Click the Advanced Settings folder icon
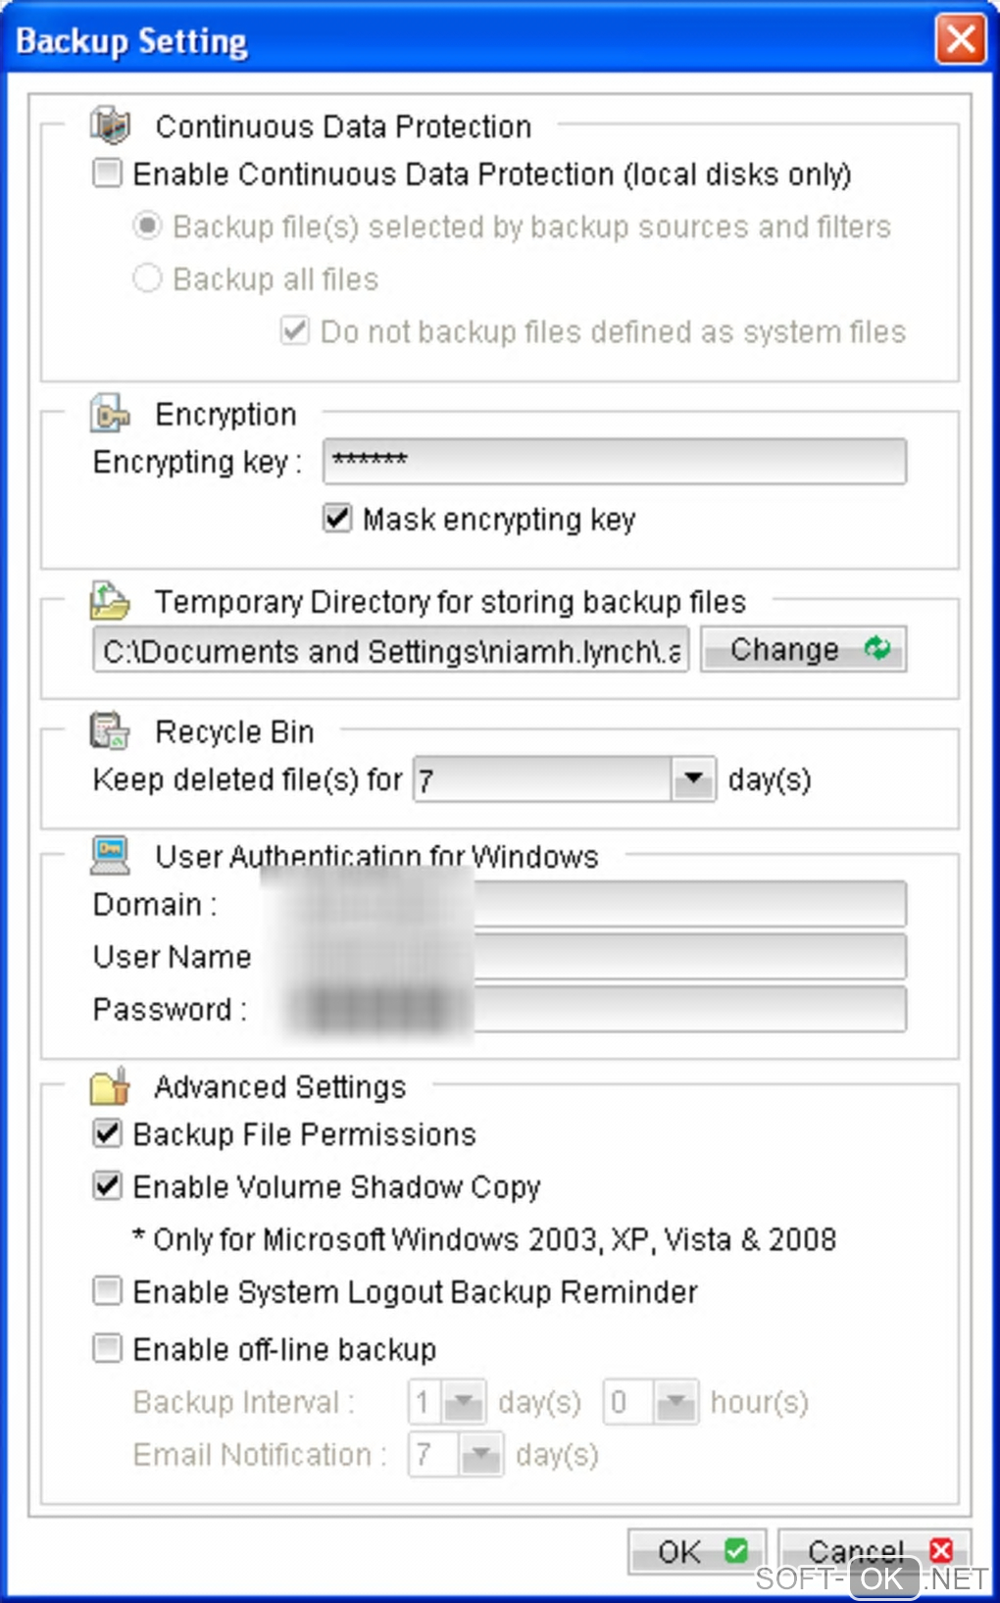This screenshot has height=1603, width=1000. pos(110,1086)
